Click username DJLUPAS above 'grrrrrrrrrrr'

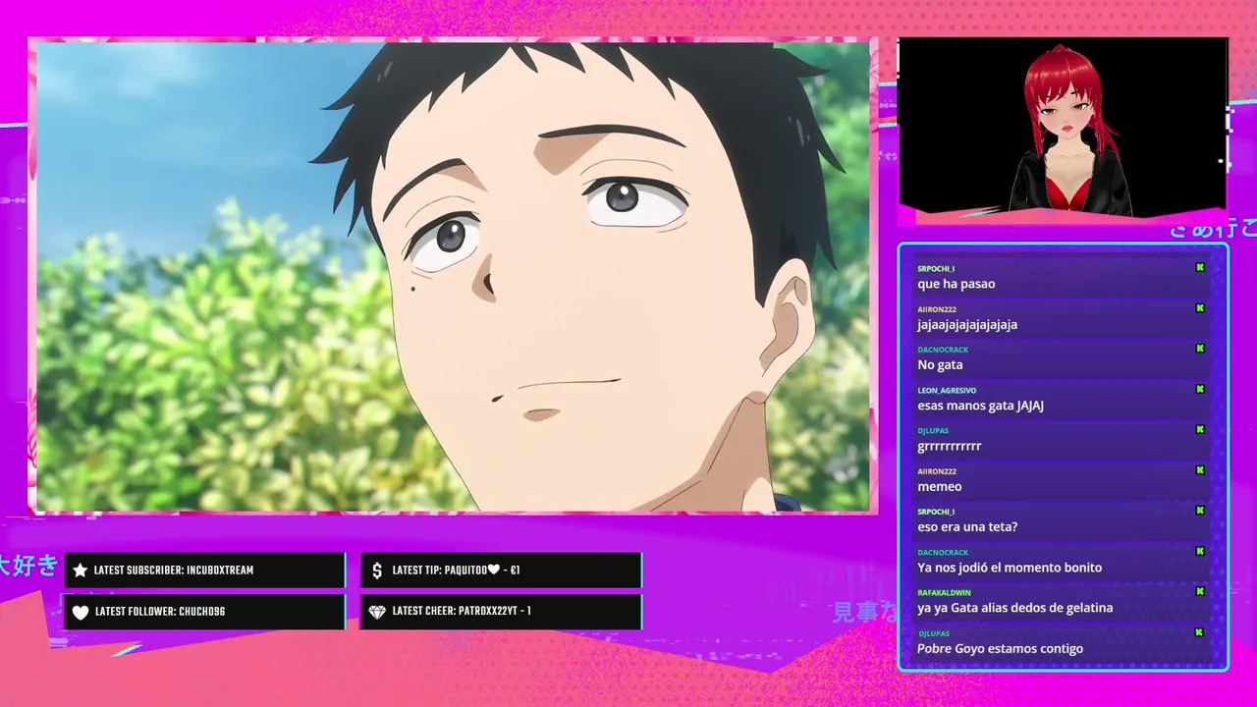tap(933, 430)
